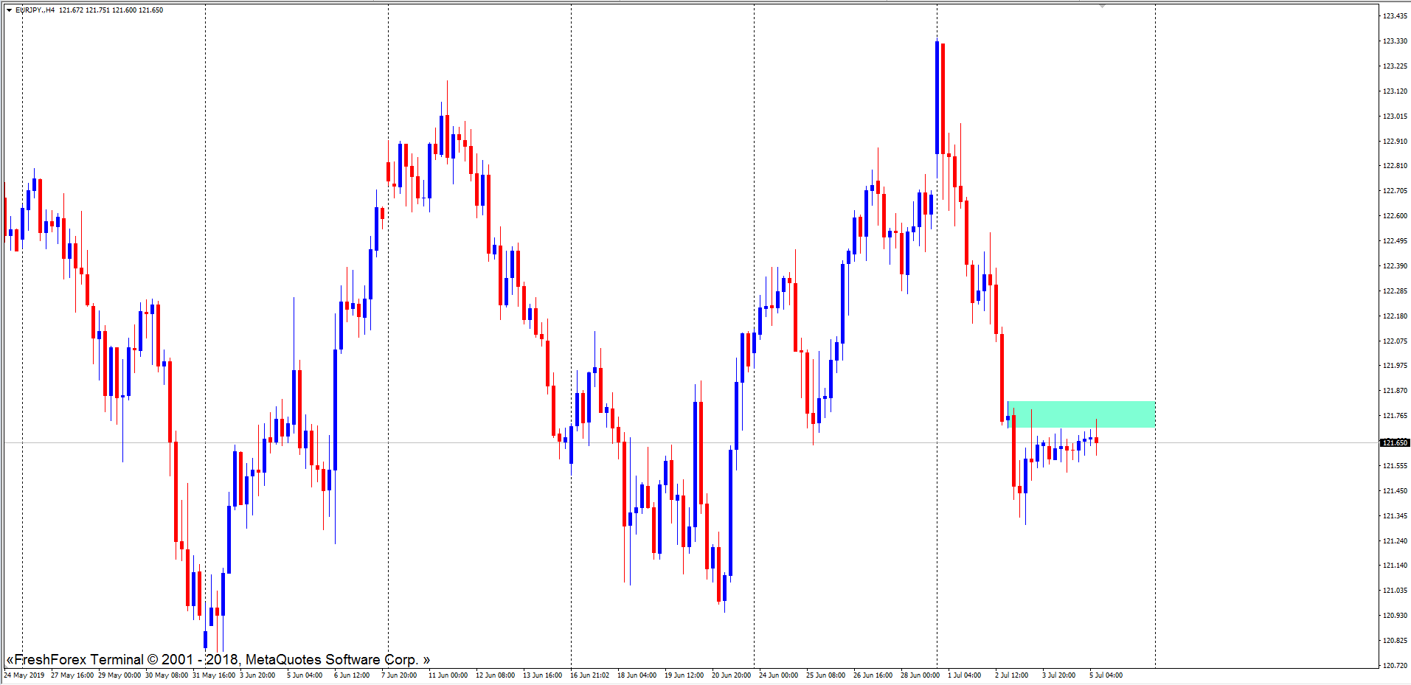Click the 123.435 price scale label
This screenshot has height=685, width=1411.
click(x=1394, y=16)
